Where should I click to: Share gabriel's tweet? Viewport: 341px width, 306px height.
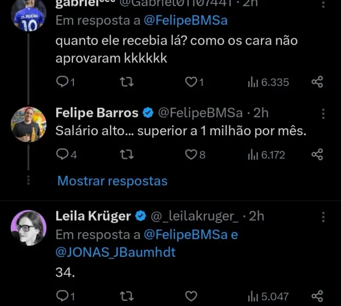click(x=317, y=82)
